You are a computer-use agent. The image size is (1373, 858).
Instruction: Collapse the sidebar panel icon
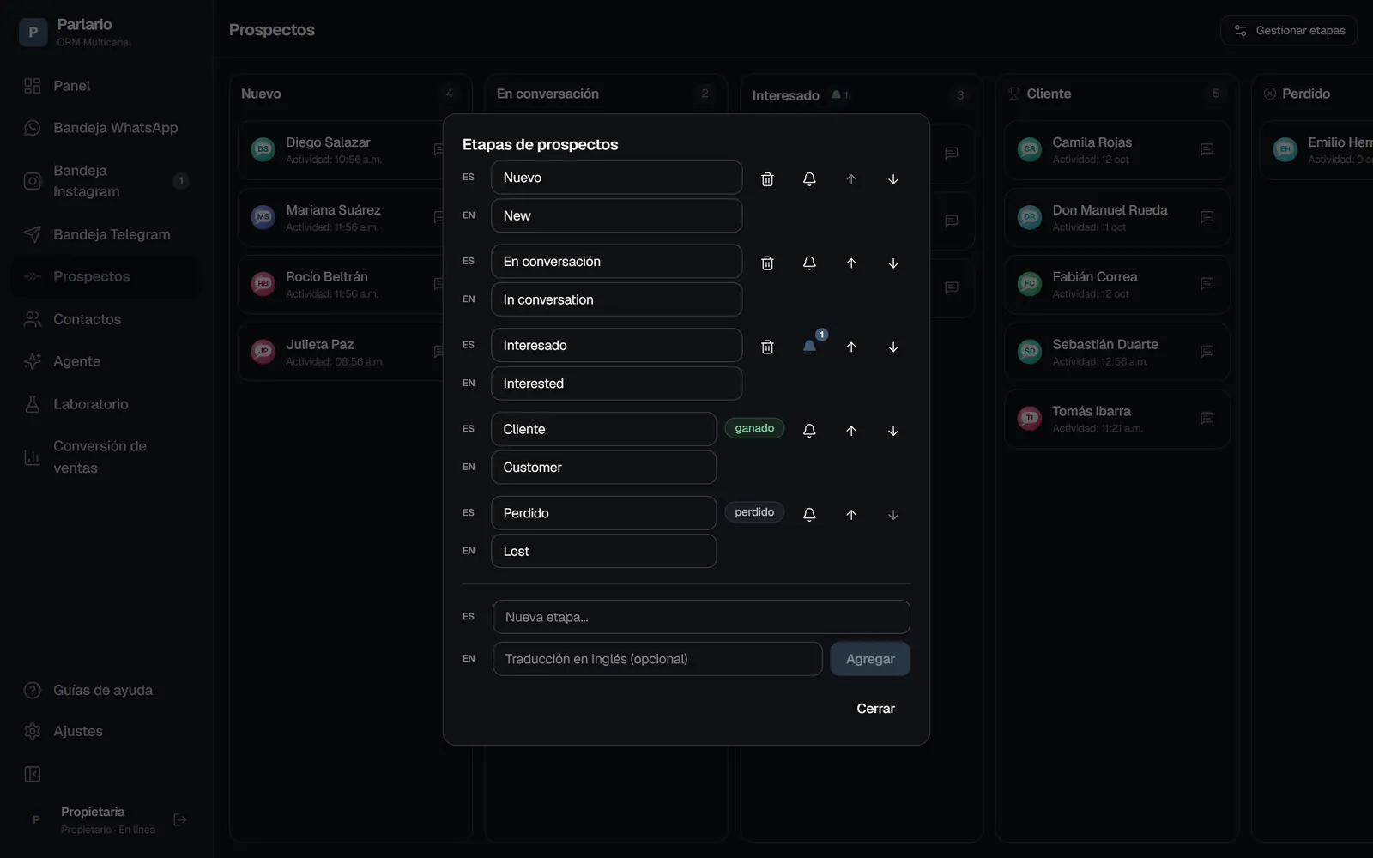(x=33, y=775)
